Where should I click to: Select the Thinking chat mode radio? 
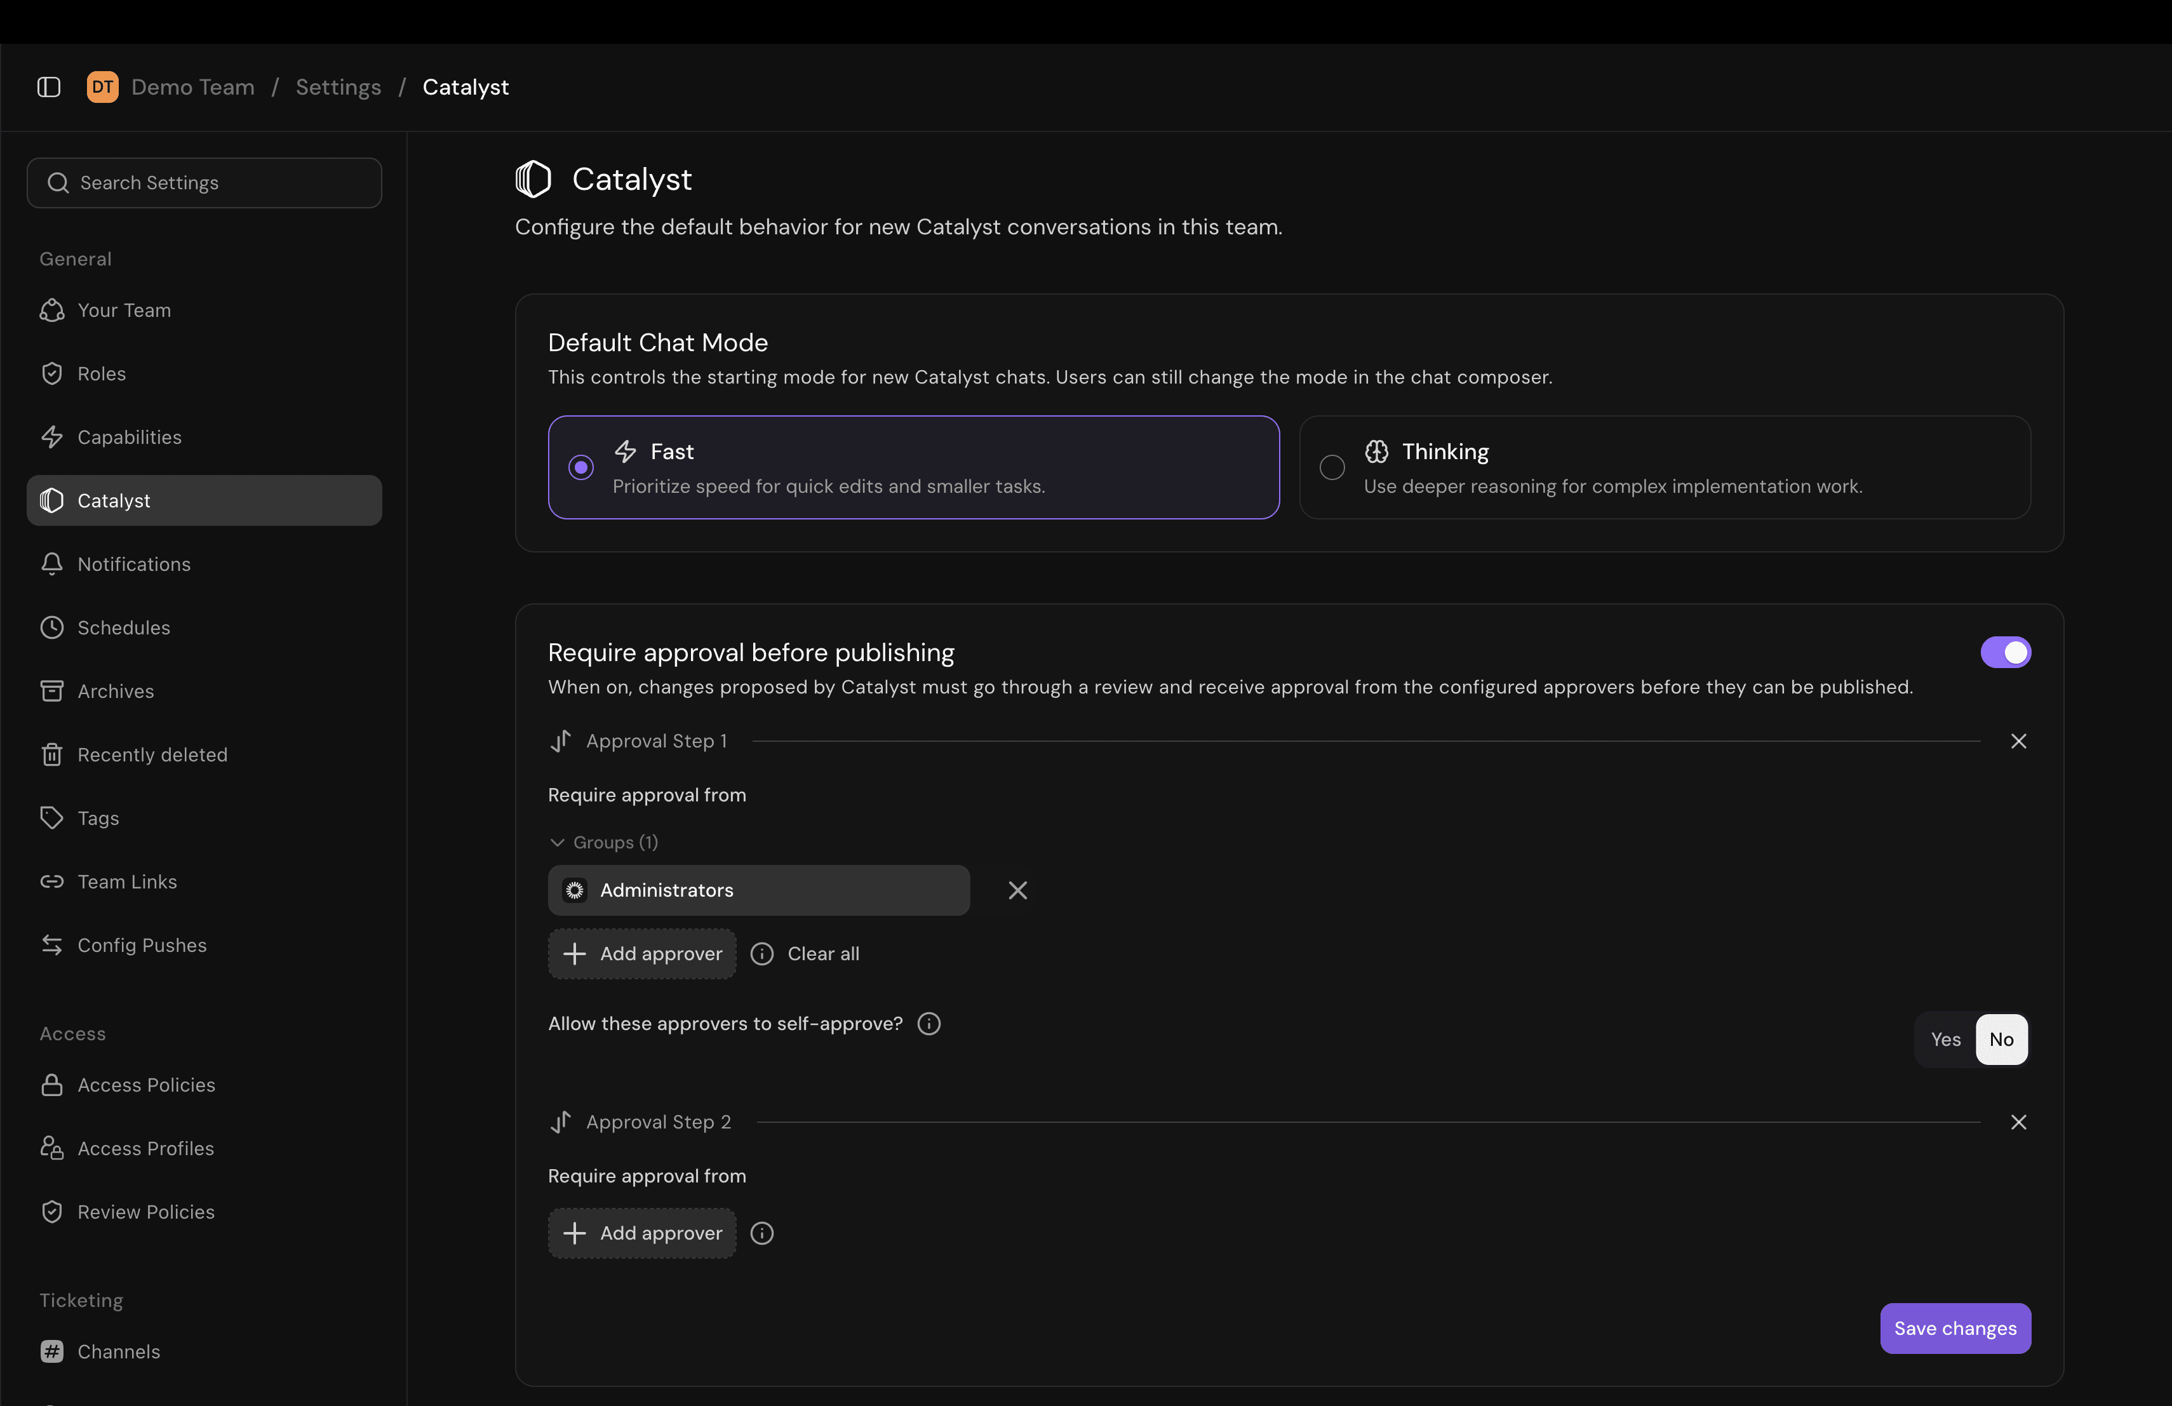(1332, 467)
